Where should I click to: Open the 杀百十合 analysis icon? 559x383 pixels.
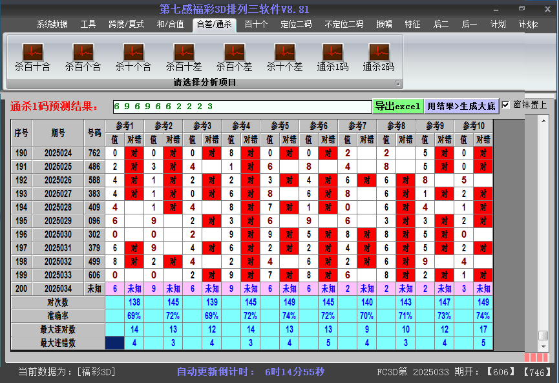point(33,57)
